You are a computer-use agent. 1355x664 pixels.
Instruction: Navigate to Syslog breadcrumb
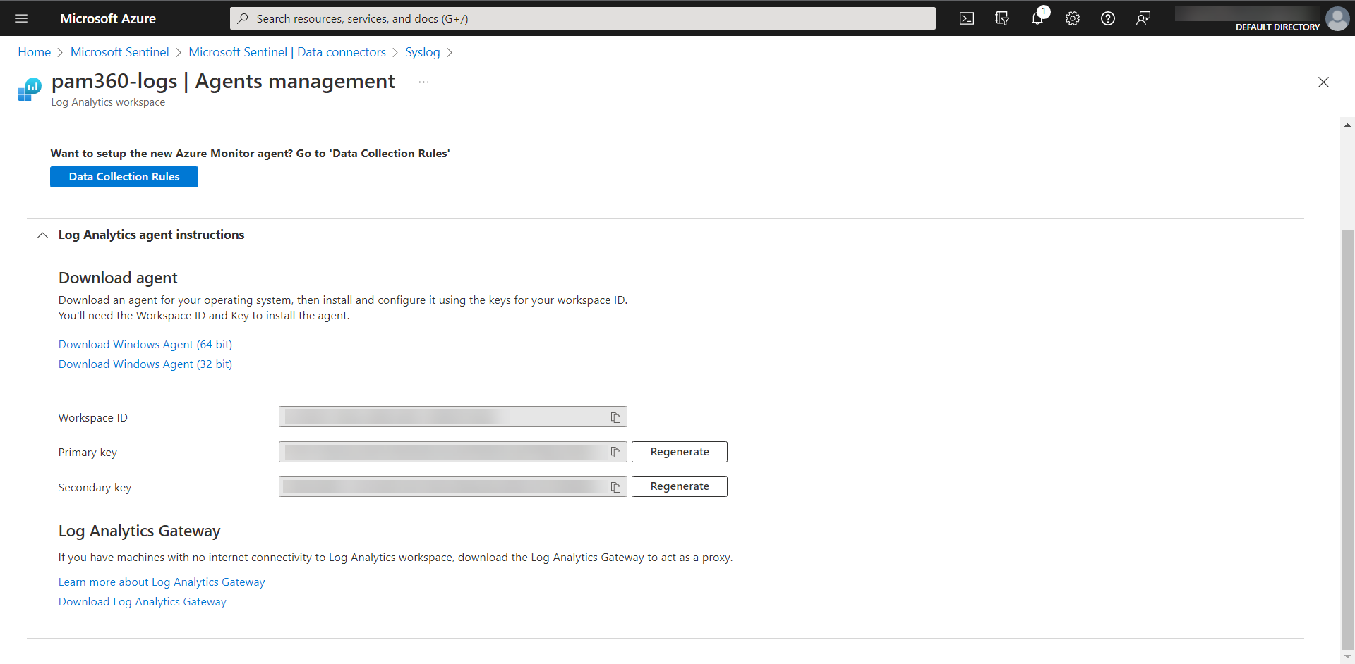tap(422, 52)
